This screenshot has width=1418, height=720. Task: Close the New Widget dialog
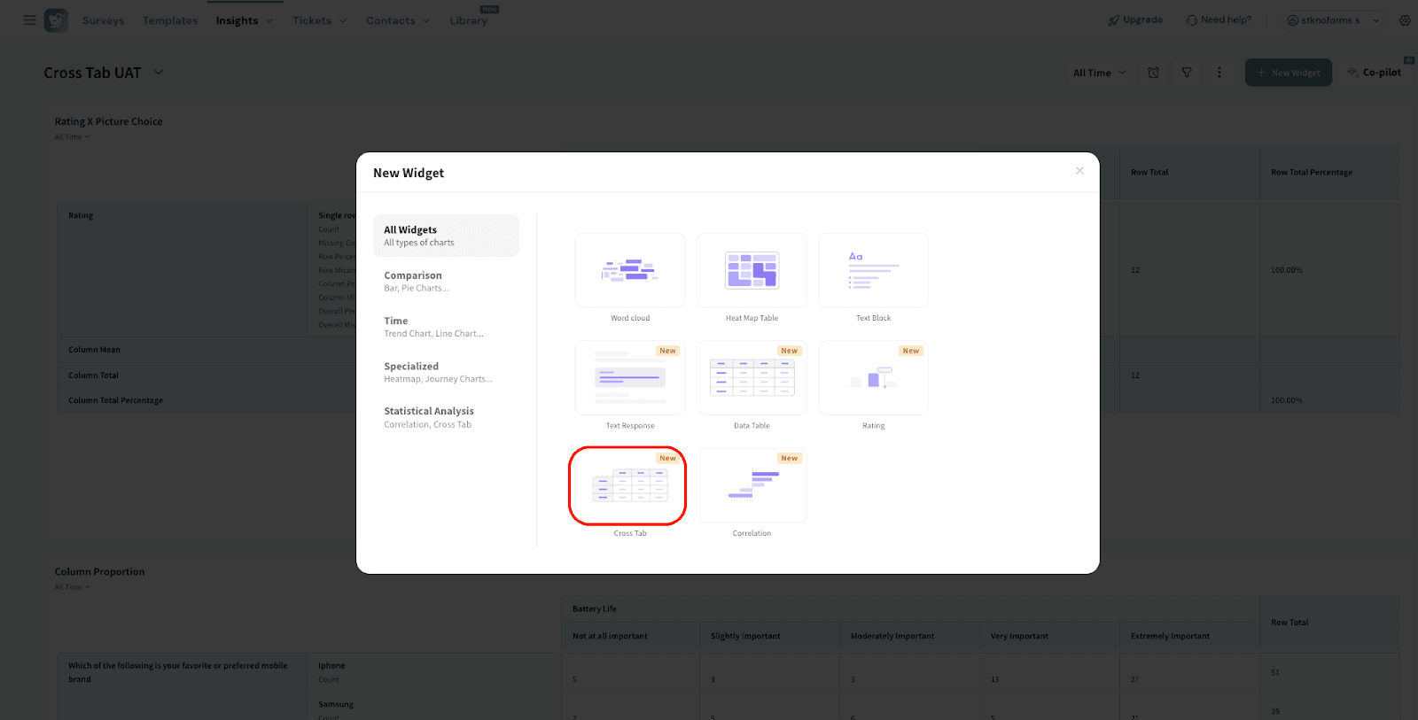click(1079, 171)
